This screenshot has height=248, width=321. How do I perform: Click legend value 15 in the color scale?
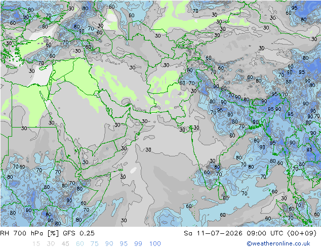[36, 244]
